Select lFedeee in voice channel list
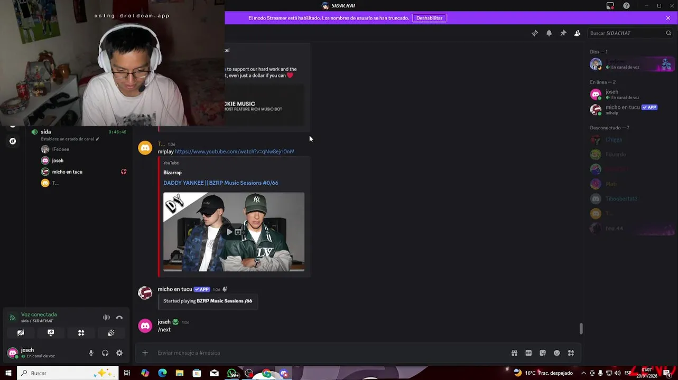The width and height of the screenshot is (678, 380). 61,149
